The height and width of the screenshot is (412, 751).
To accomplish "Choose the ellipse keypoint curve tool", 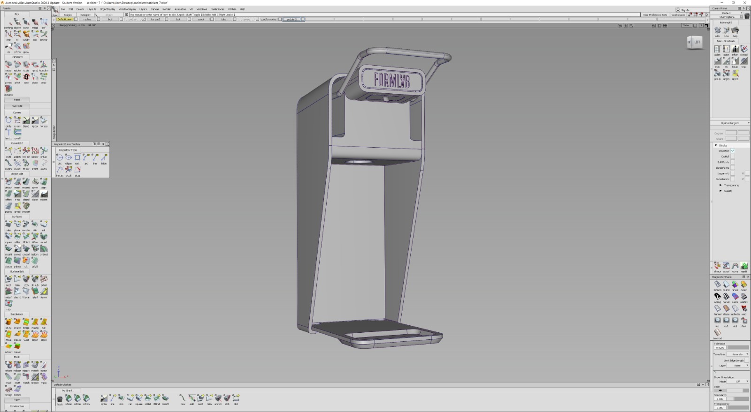I will pyautogui.click(x=69, y=157).
